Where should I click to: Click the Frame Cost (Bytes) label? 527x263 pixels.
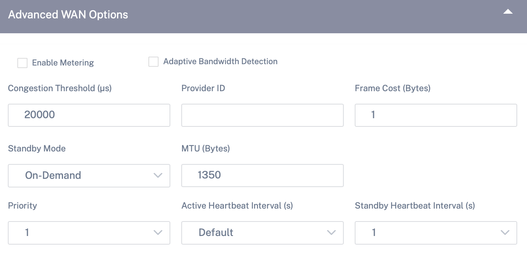pyautogui.click(x=393, y=88)
